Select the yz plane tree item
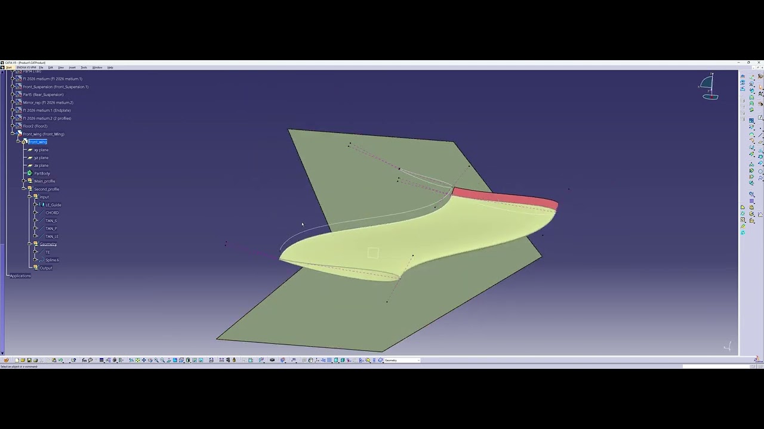Screen dimensions: 764x429 click(41, 157)
